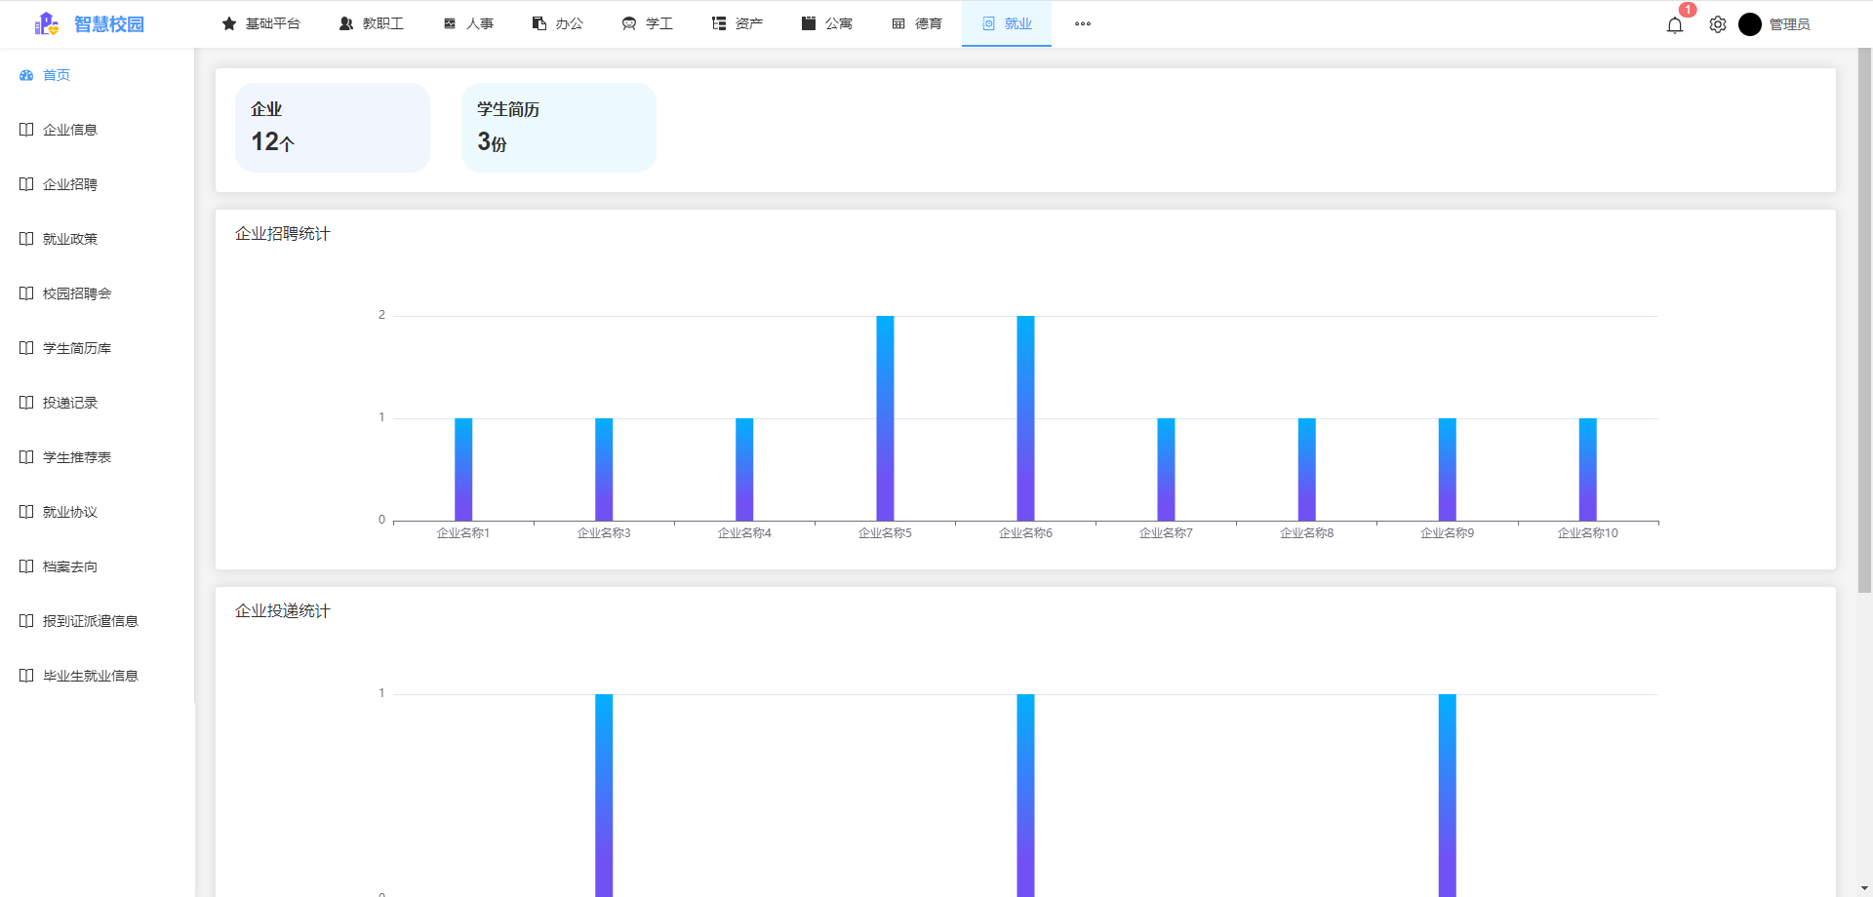Open the 管理员 user menu
Viewport: 1873px width, 897px height.
pos(1789,24)
